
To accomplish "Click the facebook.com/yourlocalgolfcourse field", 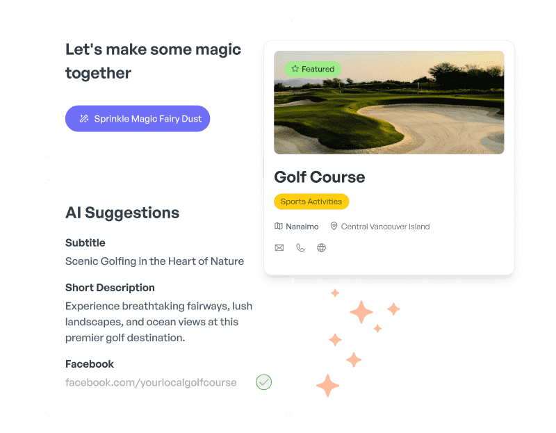I will (x=151, y=383).
